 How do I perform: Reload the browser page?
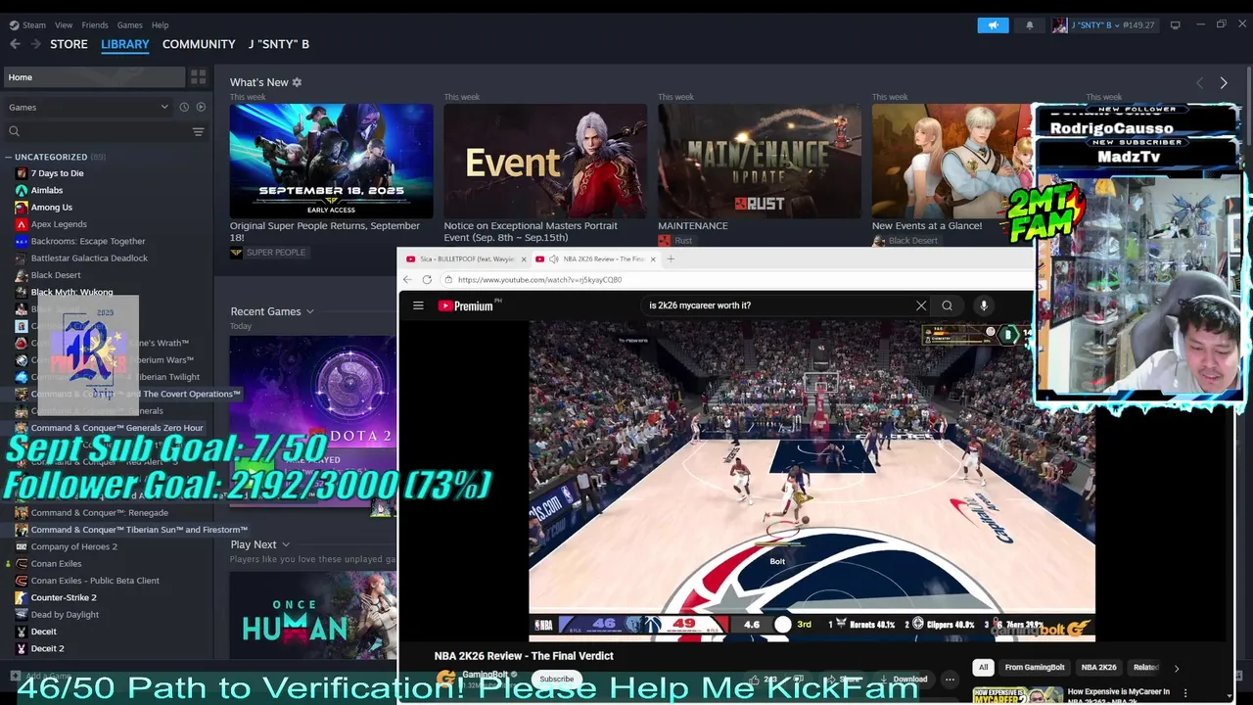[x=427, y=280]
